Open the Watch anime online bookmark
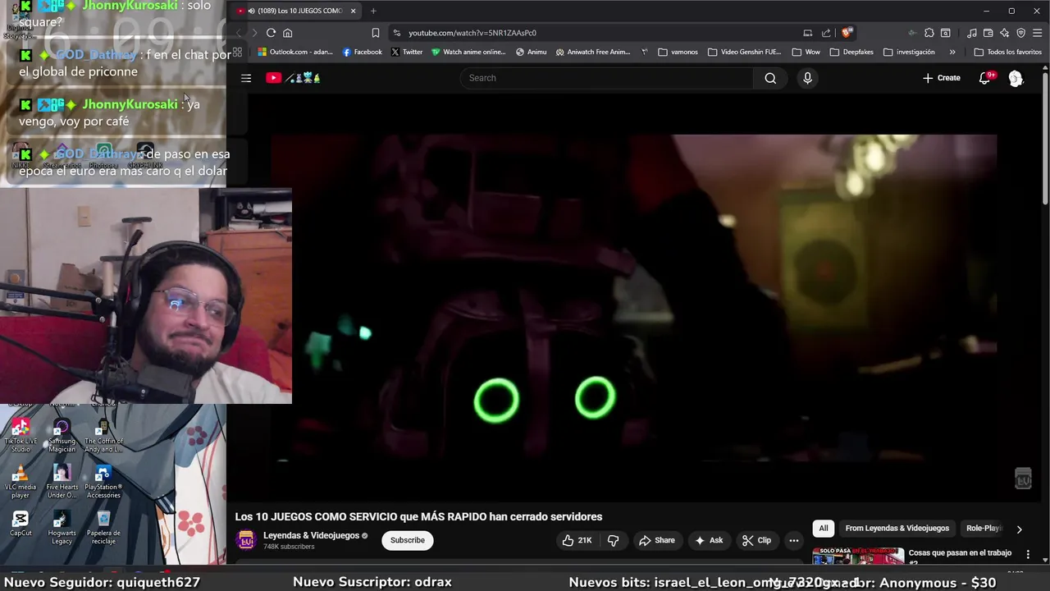1050x591 pixels. point(469,52)
